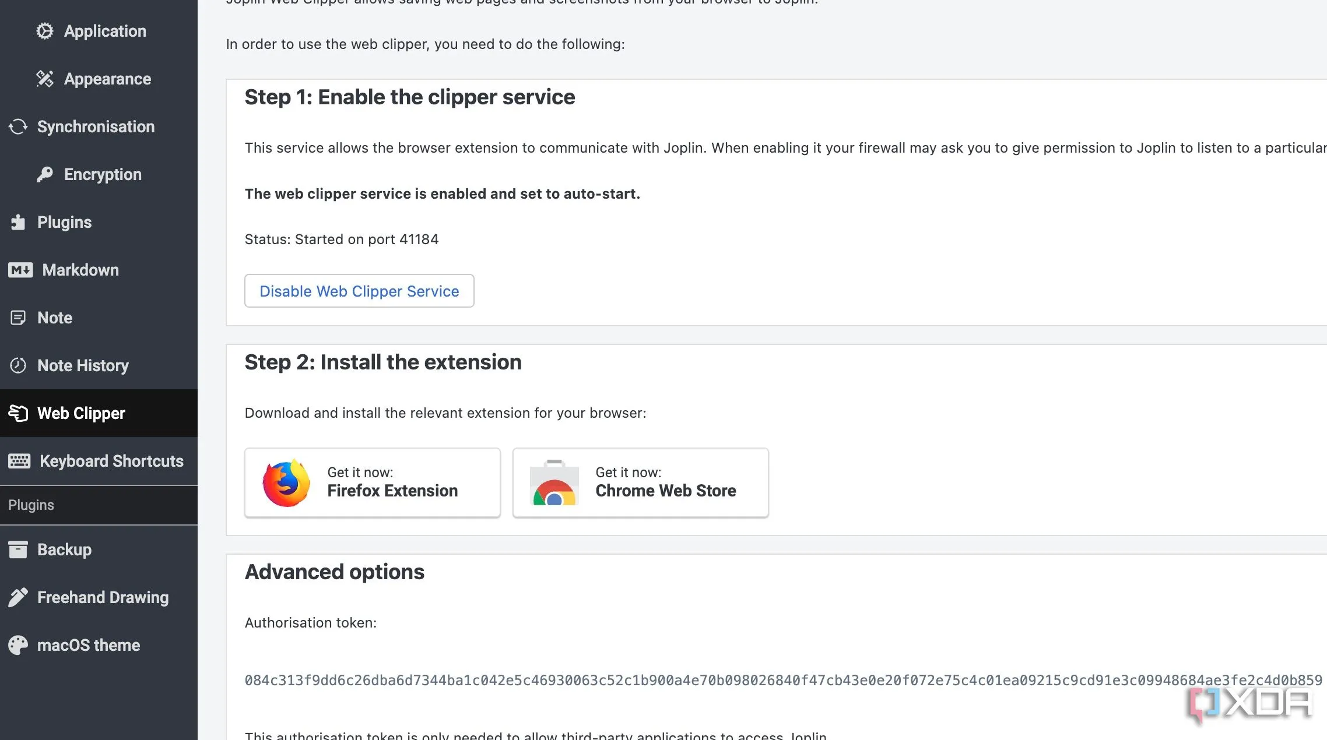1327x740 pixels.
Task: Open the Appearance settings section
Action: (x=99, y=79)
